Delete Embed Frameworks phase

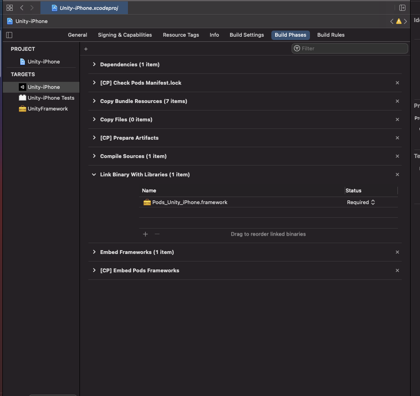[x=397, y=252]
